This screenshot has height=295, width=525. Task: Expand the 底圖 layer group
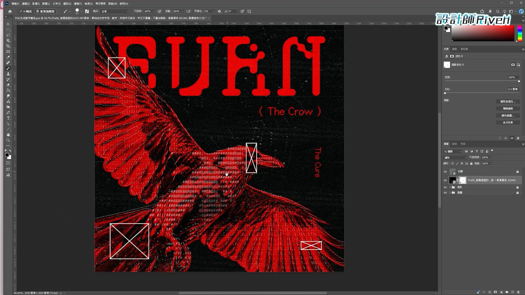tap(450, 193)
